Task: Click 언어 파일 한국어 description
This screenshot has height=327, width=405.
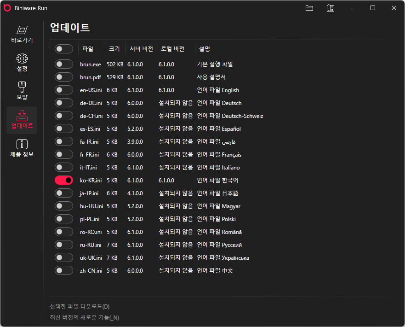Action: click(217, 181)
